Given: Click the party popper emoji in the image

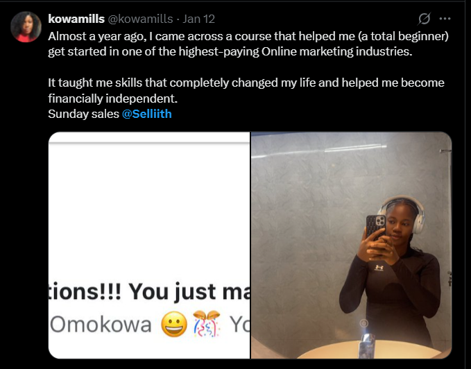Looking at the screenshot, I should (205, 325).
